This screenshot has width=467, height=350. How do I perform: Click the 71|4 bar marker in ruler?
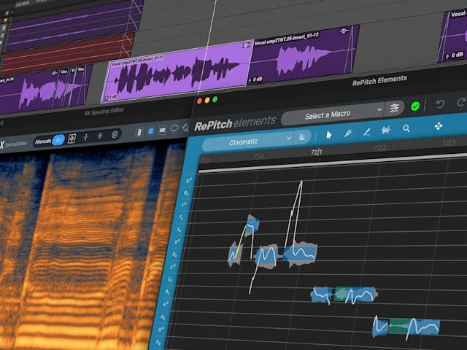point(258,156)
